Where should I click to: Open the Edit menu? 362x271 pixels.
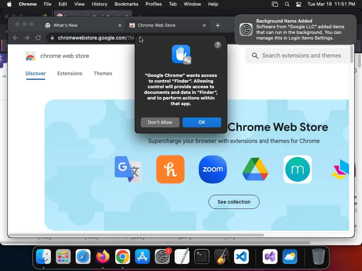(x=63, y=4)
